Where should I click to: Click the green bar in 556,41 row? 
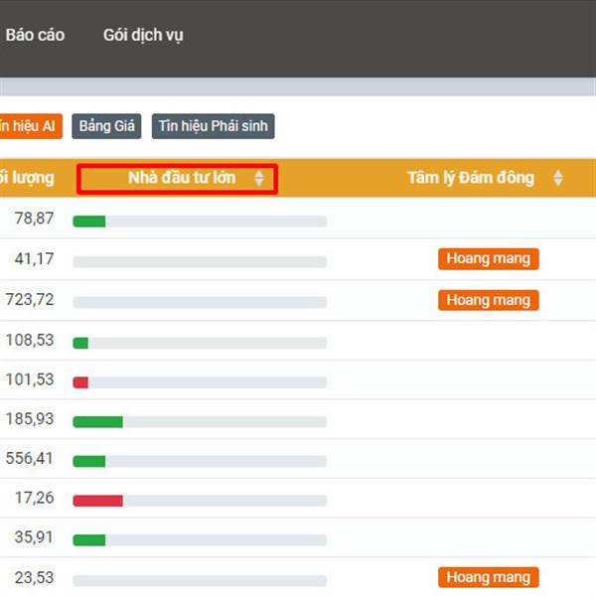pyautogui.click(x=89, y=462)
